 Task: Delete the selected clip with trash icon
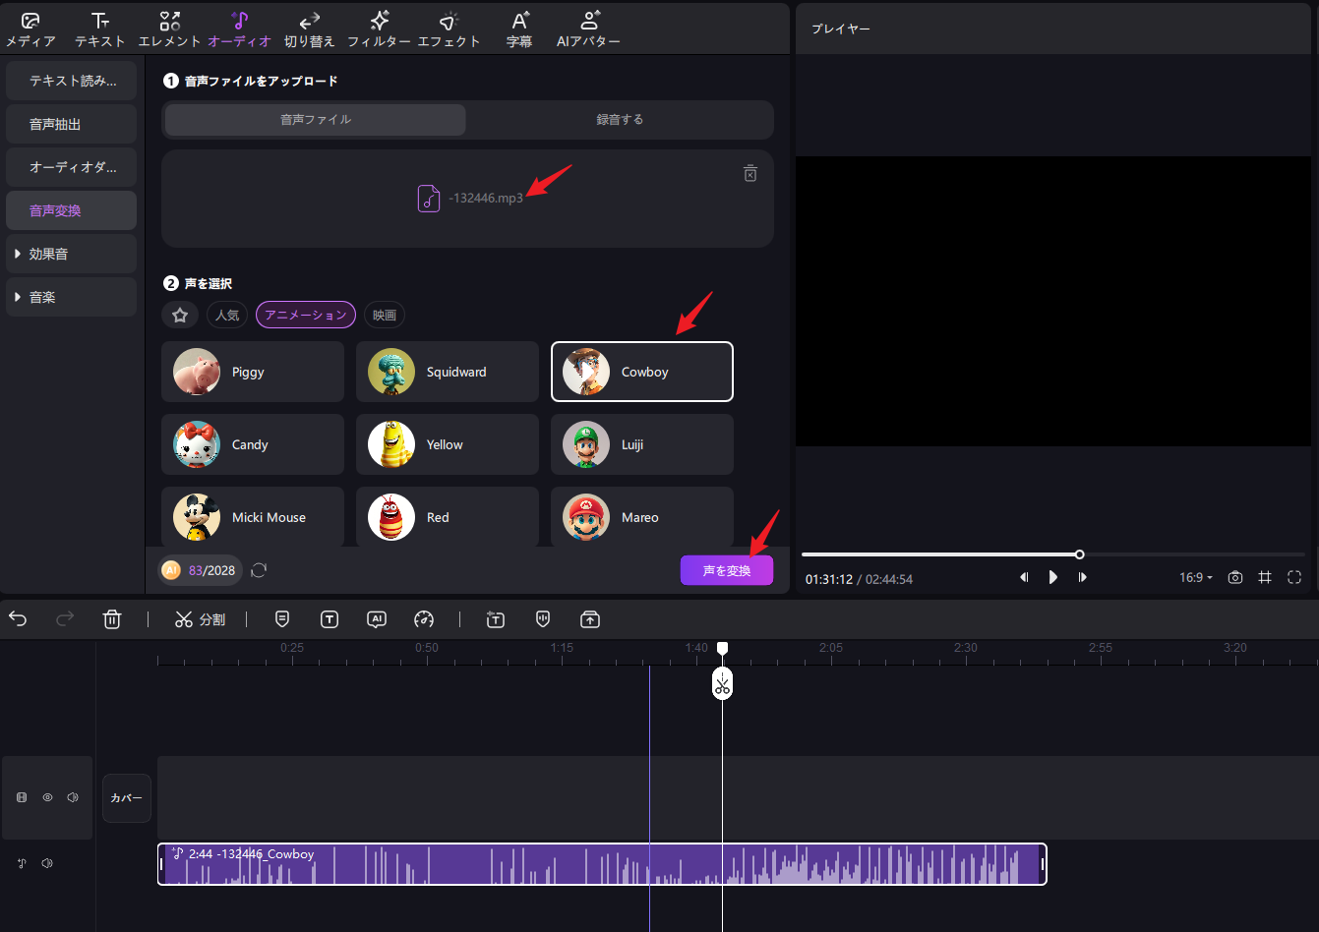click(x=112, y=619)
